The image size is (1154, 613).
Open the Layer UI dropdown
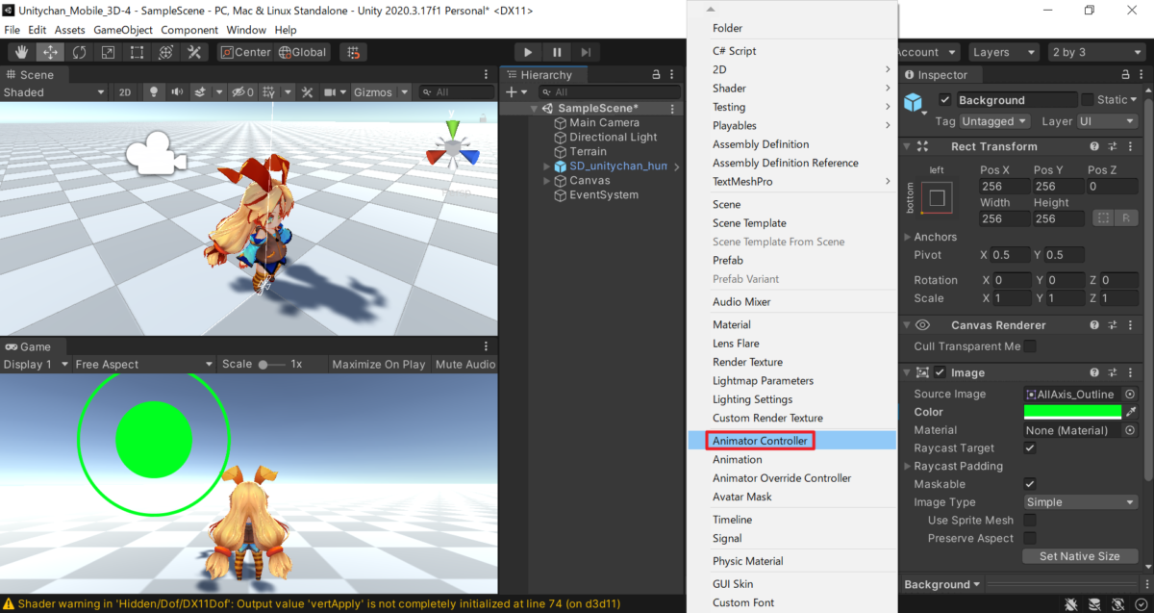(1107, 121)
